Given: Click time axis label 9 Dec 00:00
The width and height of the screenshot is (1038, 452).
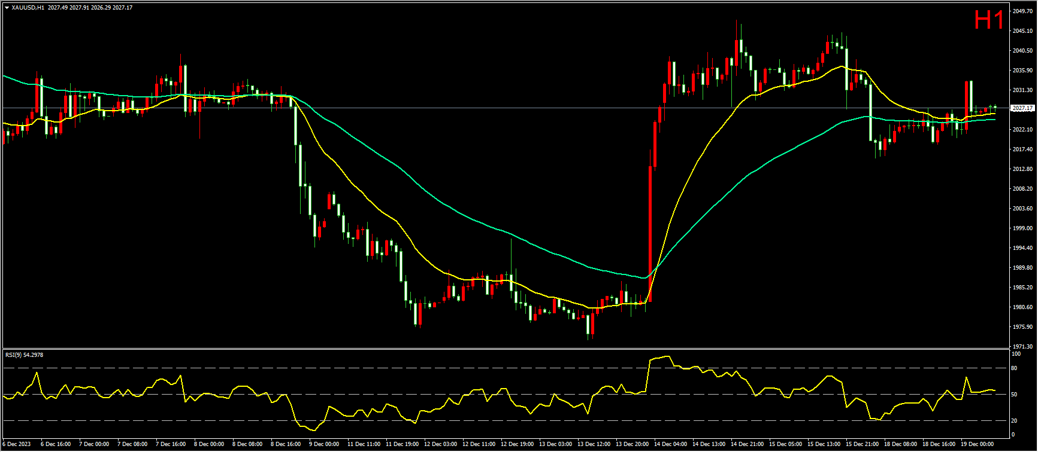Looking at the screenshot, I should (x=324, y=444).
